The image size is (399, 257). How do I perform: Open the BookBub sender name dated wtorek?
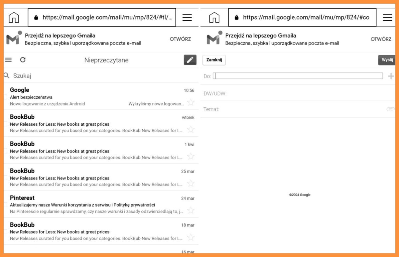coord(22,117)
